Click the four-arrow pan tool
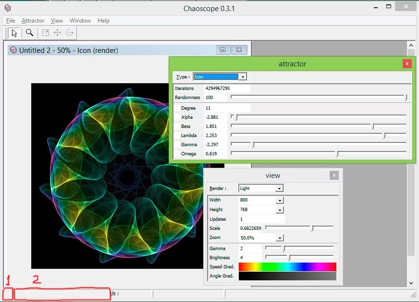The width and height of the screenshot is (419, 302). (58, 33)
